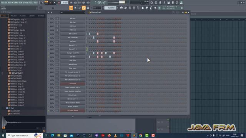Toggle the step editing arrow icon
The width and height of the screenshot is (246, 138).
tap(75, 8)
